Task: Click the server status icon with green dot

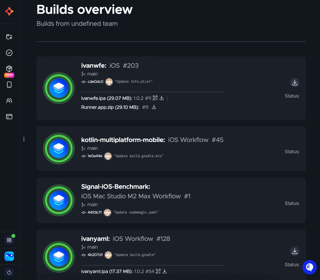Action: [9, 240]
